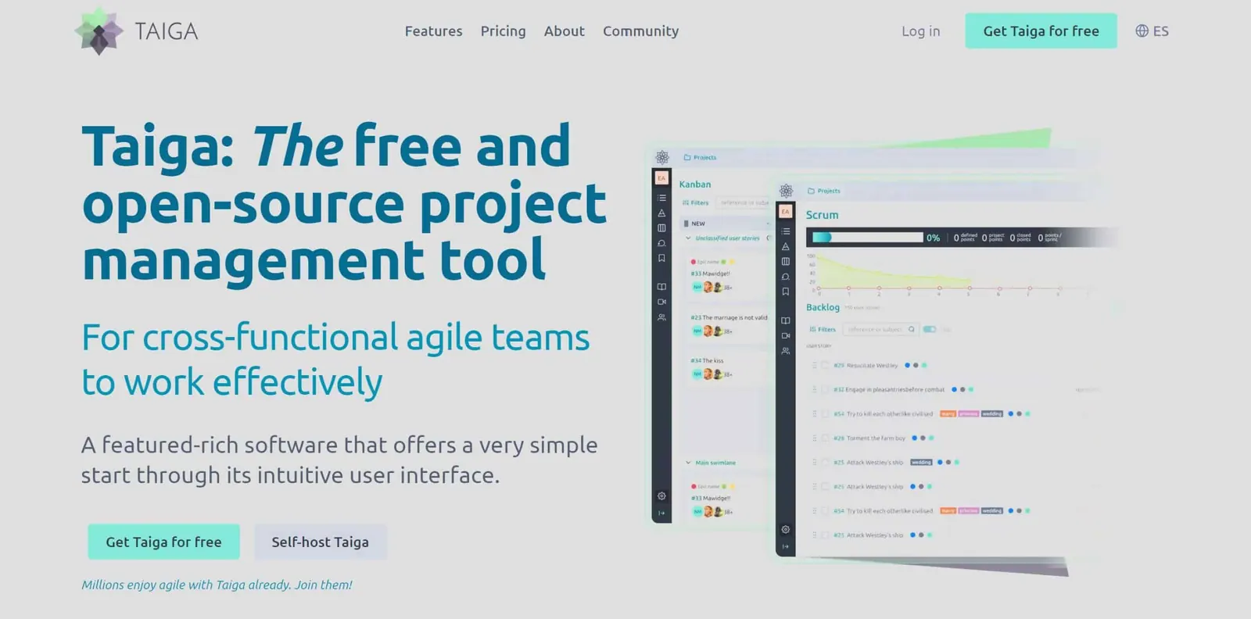Check the box for #32 Engage in pleasantries
This screenshot has width=1251, height=619.
click(x=825, y=389)
